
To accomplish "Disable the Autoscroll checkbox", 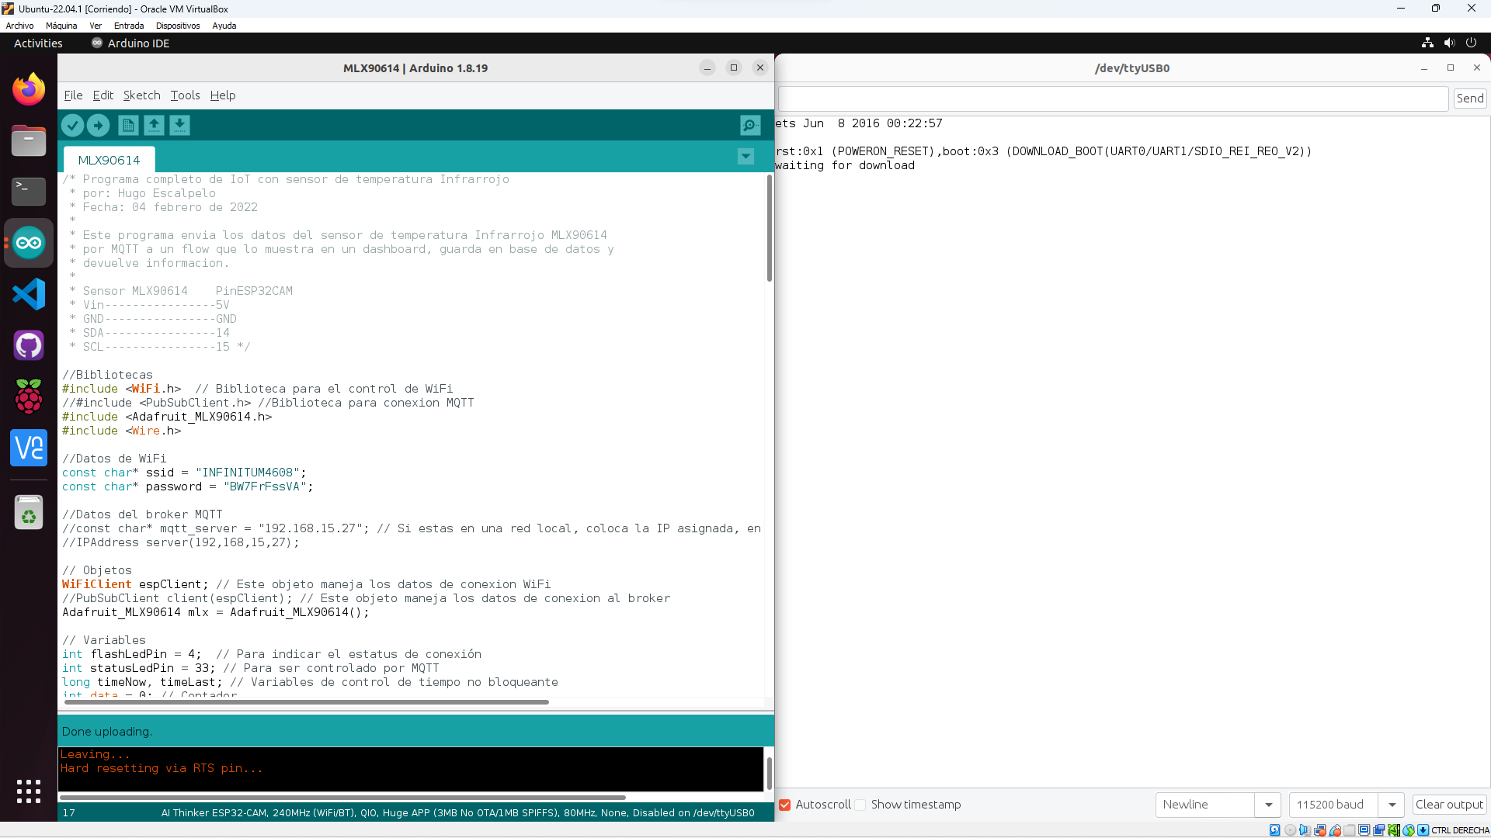I will (784, 805).
